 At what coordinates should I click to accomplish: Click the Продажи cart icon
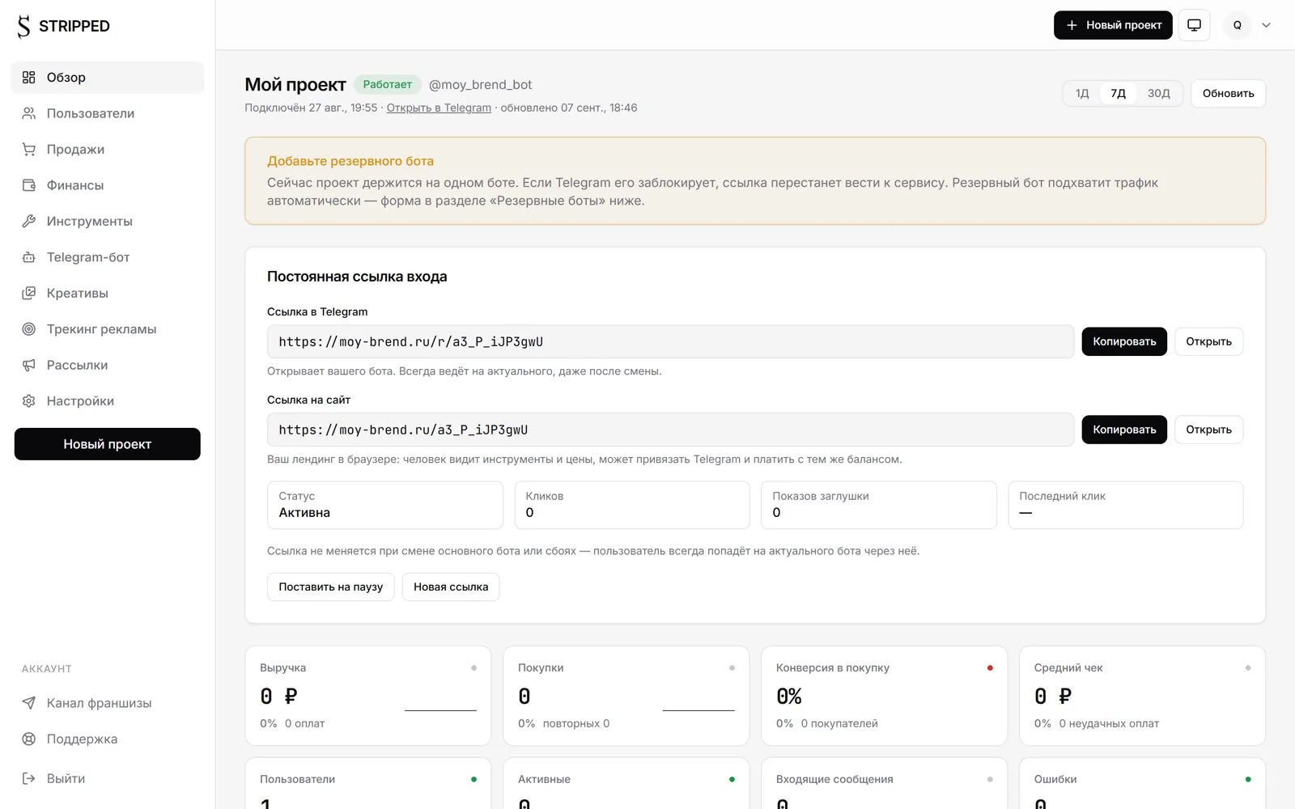29,150
